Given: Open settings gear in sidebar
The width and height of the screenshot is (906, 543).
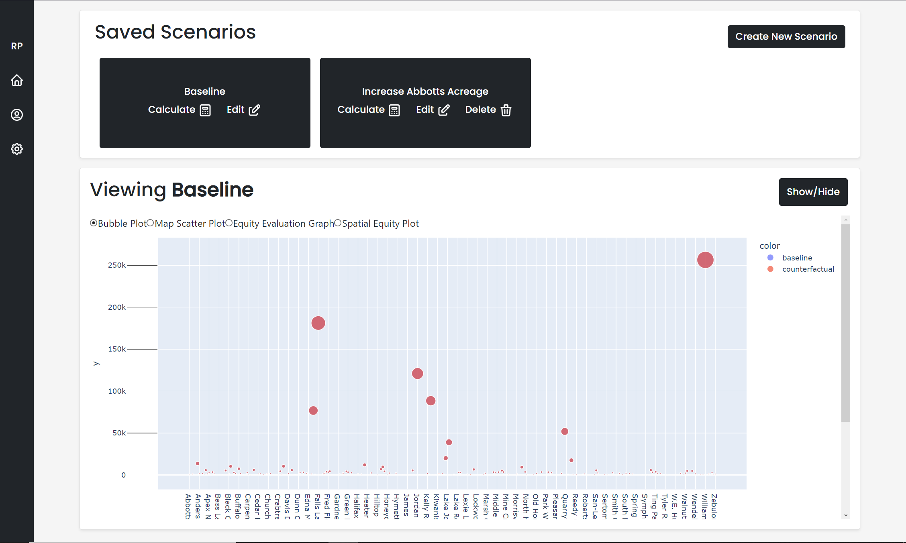Looking at the screenshot, I should point(16,149).
